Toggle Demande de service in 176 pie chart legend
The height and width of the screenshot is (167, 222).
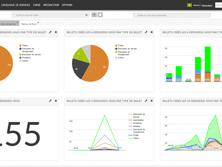30,54
